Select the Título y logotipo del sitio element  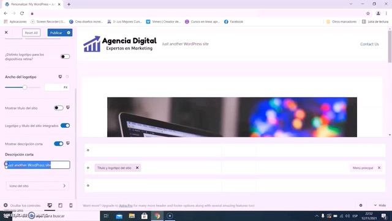[x=115, y=168]
